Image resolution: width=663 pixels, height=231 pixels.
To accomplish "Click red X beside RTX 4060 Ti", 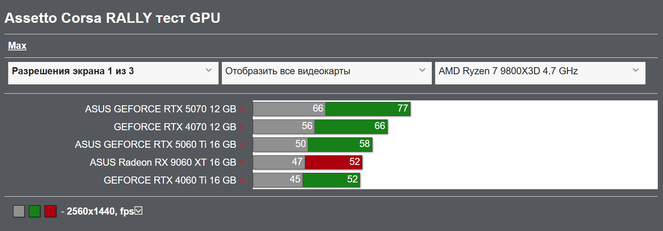I will (x=242, y=181).
